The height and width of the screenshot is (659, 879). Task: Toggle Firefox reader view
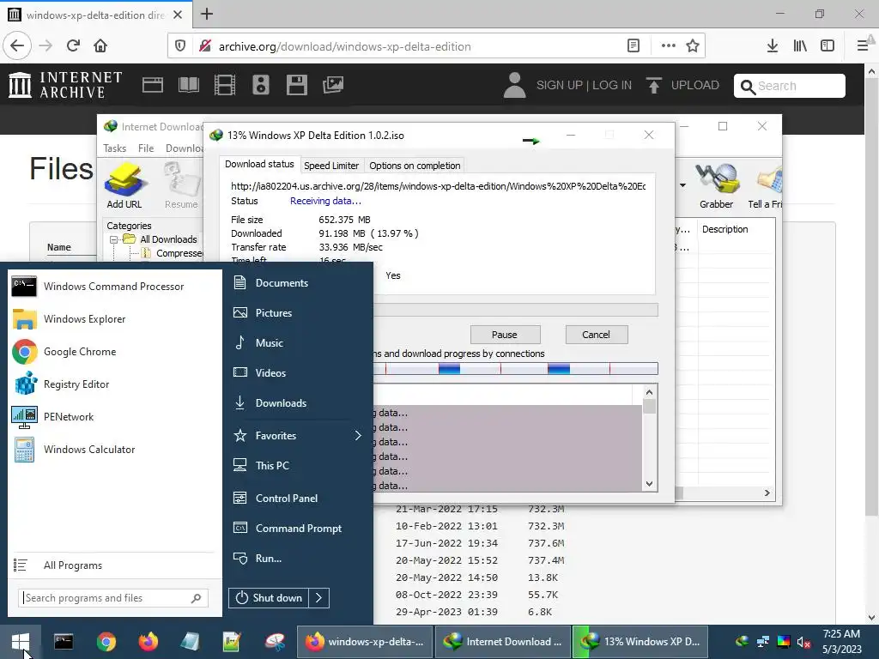(633, 46)
